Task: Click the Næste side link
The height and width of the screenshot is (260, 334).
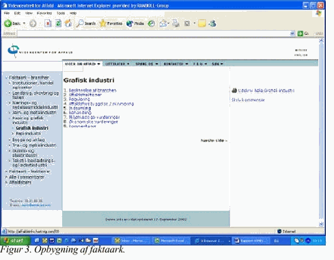Action: tap(214, 140)
